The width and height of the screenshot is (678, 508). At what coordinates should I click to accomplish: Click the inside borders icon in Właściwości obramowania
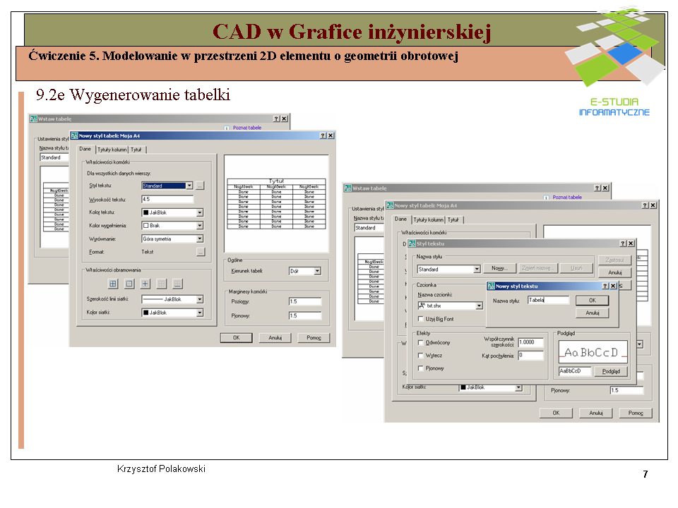145,284
